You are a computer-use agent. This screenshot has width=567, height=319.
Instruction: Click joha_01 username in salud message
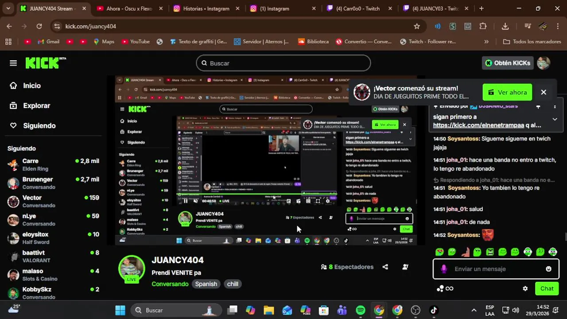(457, 209)
